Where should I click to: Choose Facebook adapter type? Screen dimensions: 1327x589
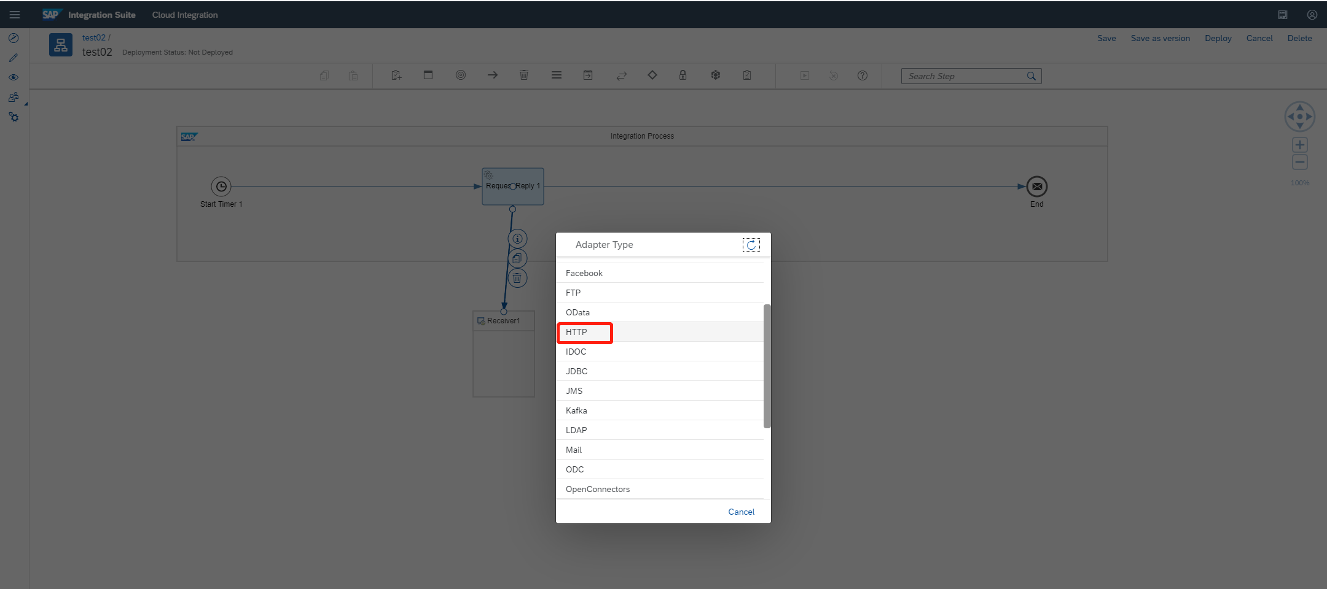pos(660,273)
